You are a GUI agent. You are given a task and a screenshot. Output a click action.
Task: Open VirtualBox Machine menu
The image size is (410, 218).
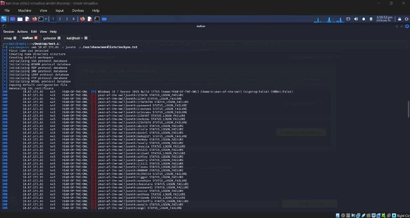tap(25, 11)
